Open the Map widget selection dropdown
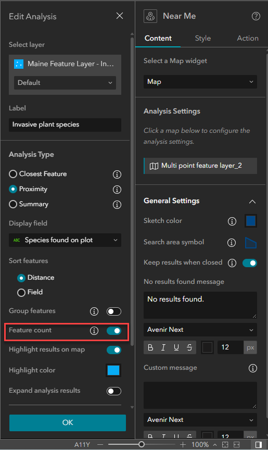The height and width of the screenshot is (450, 268). (200, 82)
